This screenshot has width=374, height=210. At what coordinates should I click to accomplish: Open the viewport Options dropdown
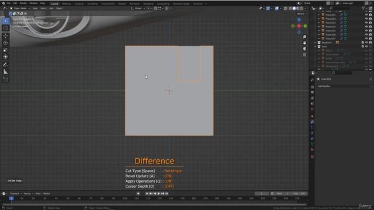tap(302, 14)
